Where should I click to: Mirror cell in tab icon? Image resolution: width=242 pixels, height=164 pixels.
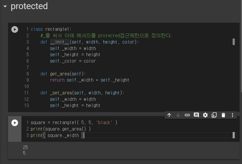214,115
